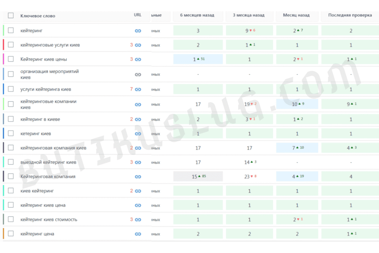Click 6-month position cell for Кейтеринговая компания
The height and width of the screenshot is (253, 379).
point(198,176)
